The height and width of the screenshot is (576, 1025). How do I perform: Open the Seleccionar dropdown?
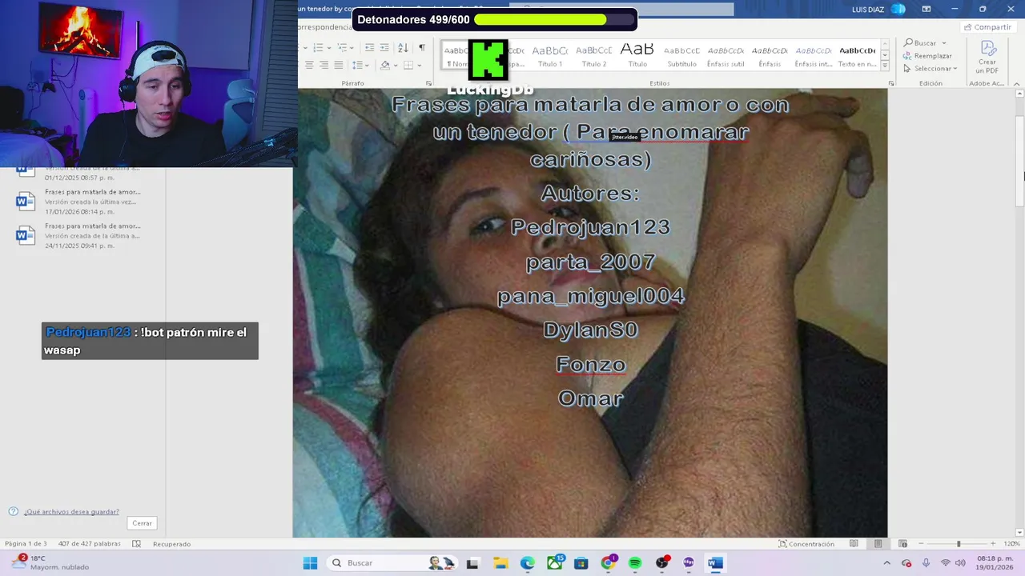click(930, 69)
